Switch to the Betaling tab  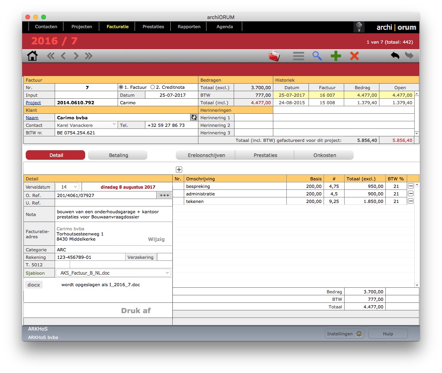tap(118, 155)
